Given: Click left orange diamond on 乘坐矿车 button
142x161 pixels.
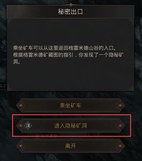Looking at the screenshot, I should [21, 105].
